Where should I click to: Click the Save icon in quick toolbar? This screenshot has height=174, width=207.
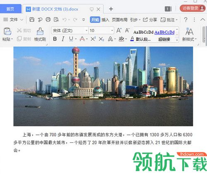click(32, 20)
